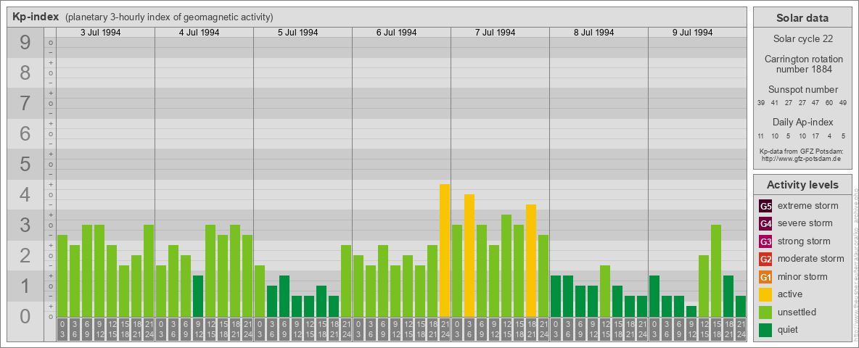Click the 9 Jul 1994 date header

[692, 33]
